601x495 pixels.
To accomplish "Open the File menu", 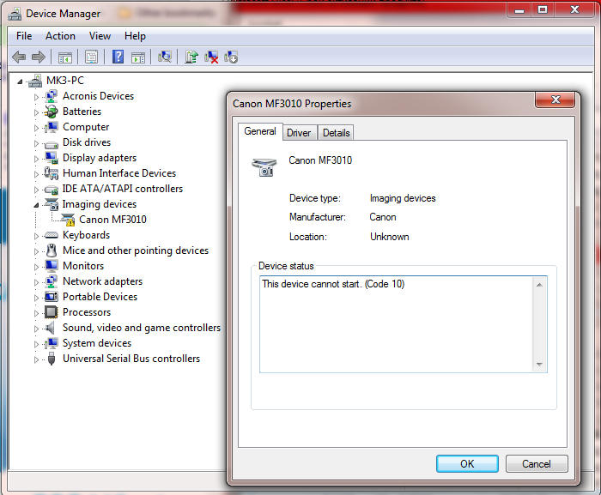I will [24, 36].
